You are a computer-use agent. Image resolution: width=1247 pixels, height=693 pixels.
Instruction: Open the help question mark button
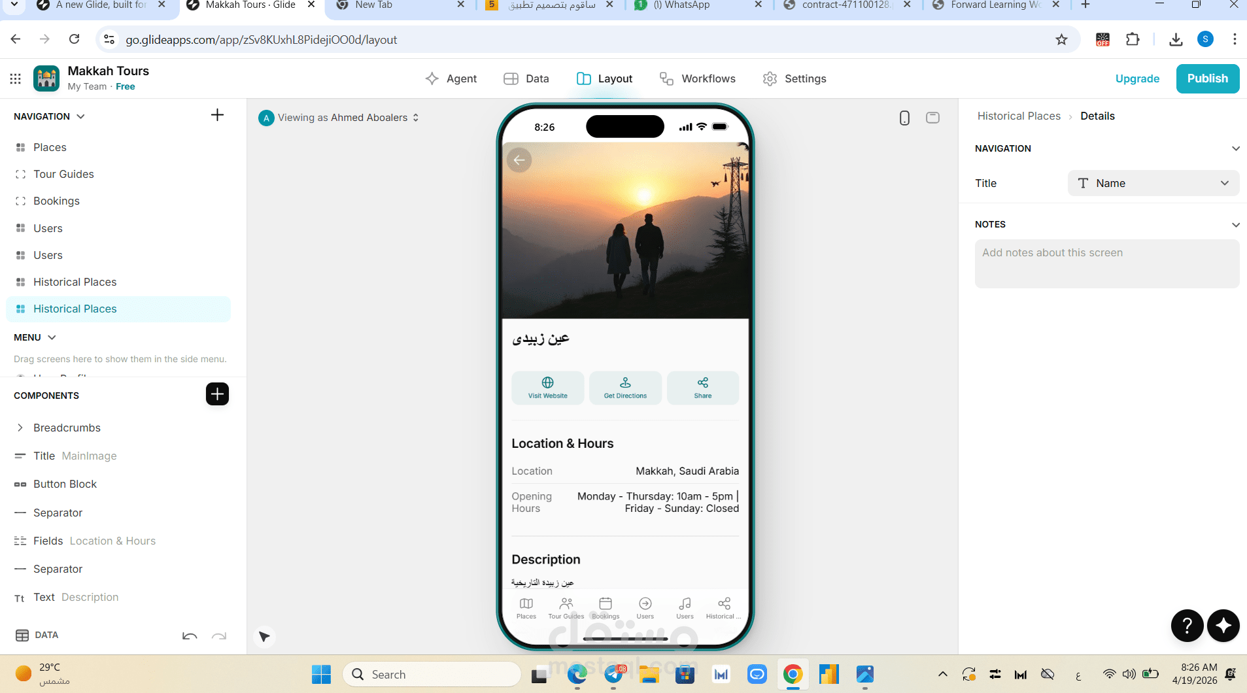(x=1187, y=626)
